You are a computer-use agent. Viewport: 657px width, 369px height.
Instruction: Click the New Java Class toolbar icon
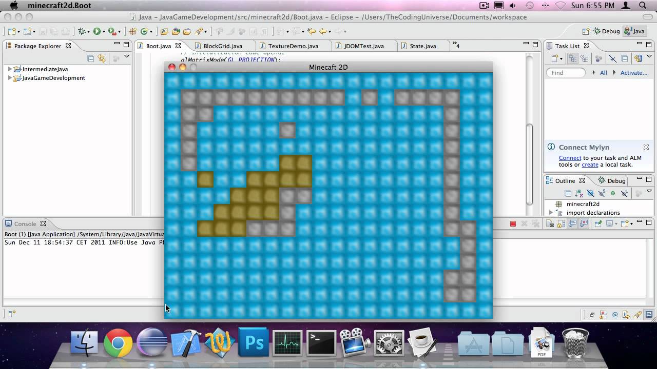coord(144,31)
